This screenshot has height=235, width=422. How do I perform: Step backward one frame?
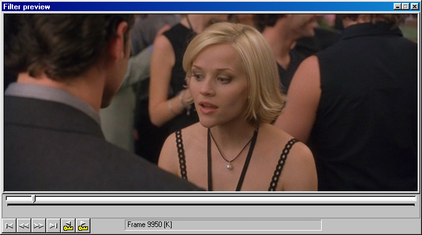coord(24,226)
